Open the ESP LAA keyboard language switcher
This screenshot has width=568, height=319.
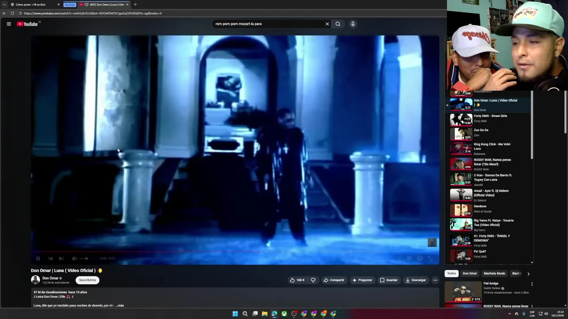tap(532, 314)
